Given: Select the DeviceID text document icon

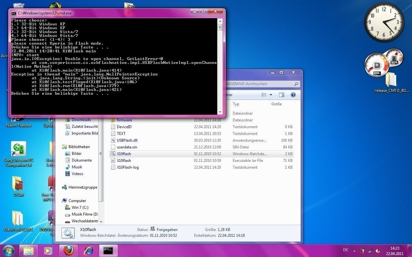Looking at the screenshot, I should 113,127.
